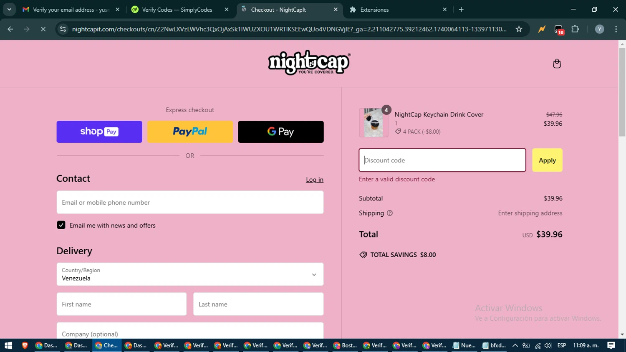
Task: Open a new browser tab
Action: pyautogui.click(x=461, y=10)
